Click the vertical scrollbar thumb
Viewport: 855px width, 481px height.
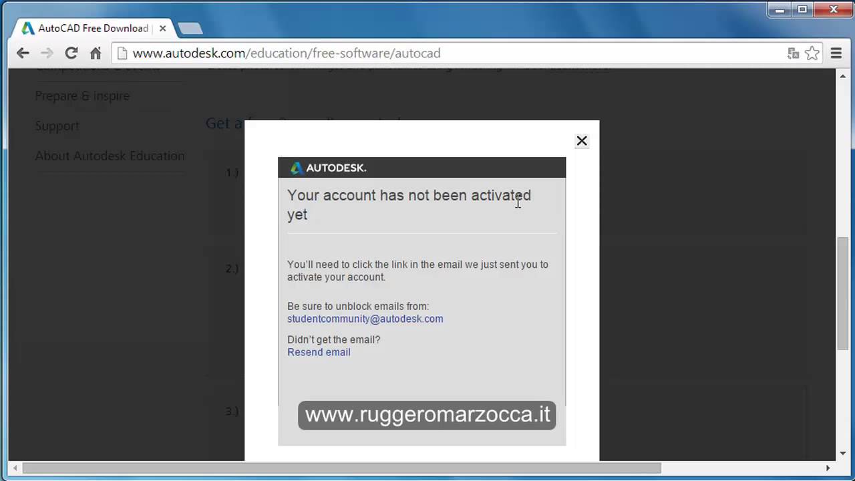[x=842, y=293]
